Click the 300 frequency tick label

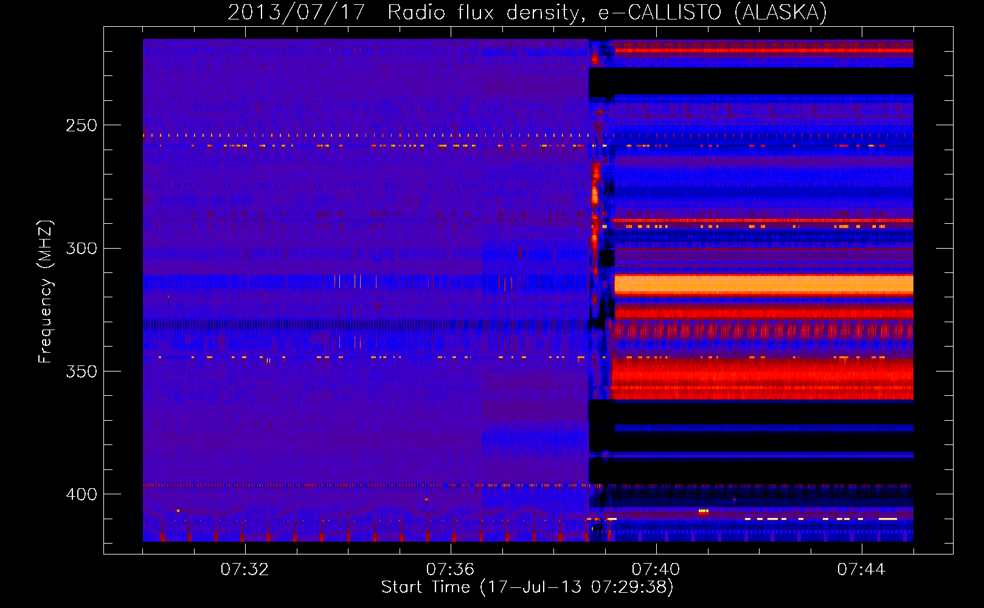[x=81, y=248]
